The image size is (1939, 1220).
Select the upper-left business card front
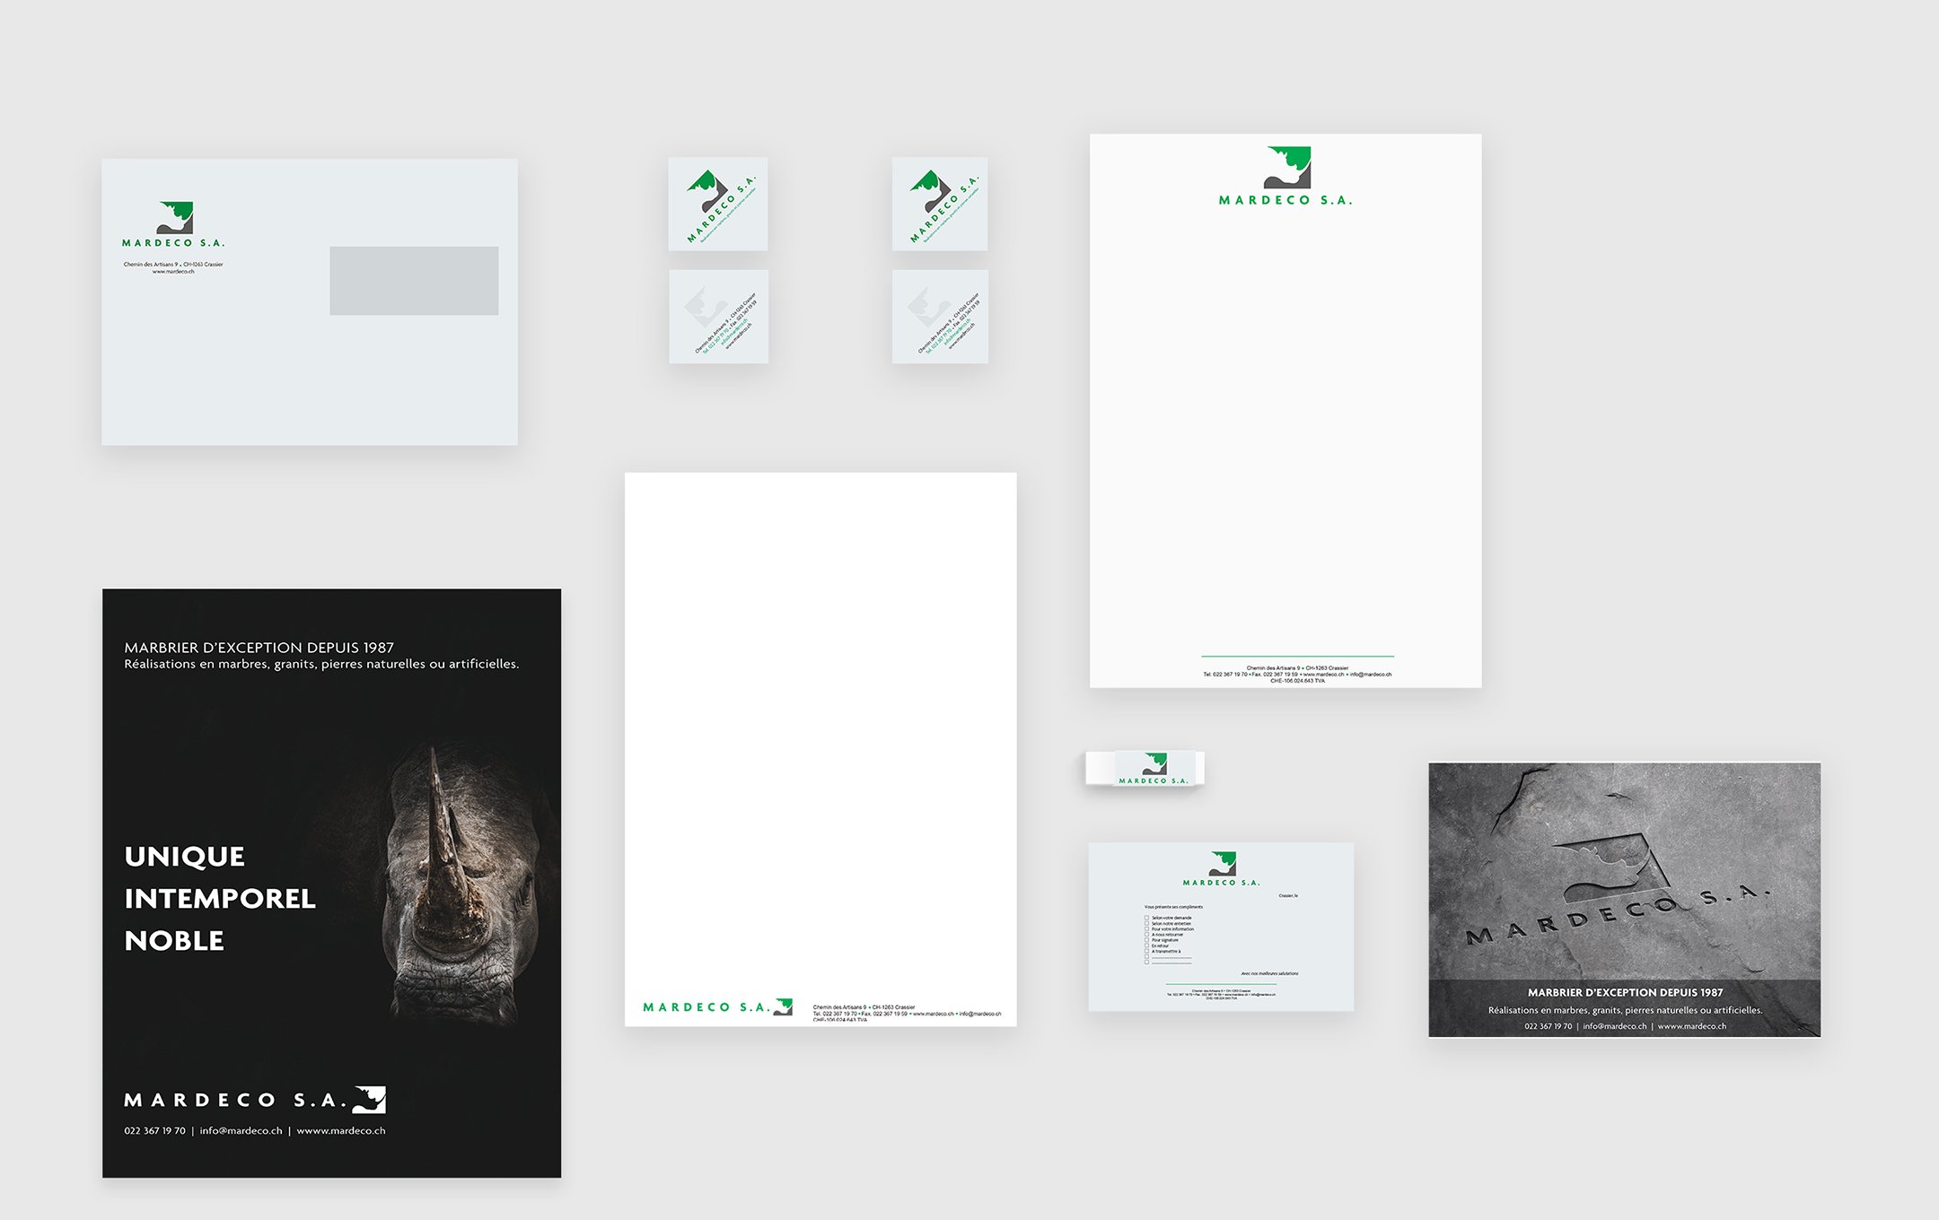(718, 204)
